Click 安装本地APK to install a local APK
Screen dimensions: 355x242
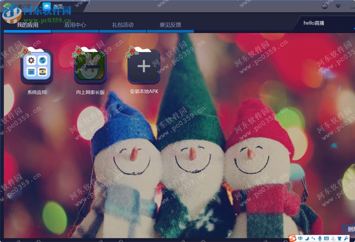click(x=143, y=68)
